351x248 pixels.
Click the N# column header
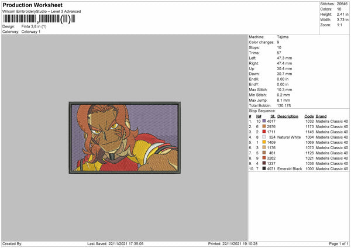(259, 116)
